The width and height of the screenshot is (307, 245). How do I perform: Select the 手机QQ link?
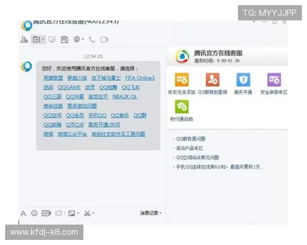(x=97, y=115)
